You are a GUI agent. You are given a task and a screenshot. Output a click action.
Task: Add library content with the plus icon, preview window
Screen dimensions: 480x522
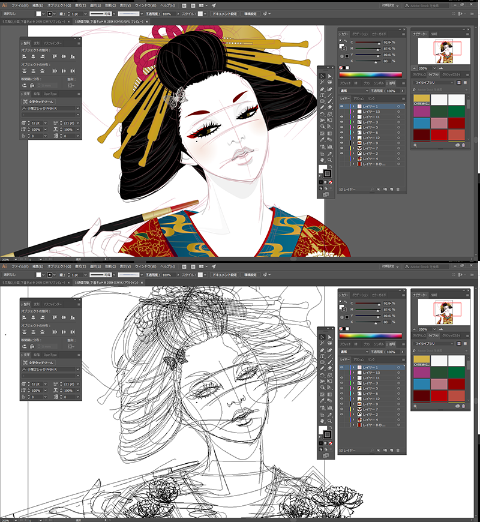(x=415, y=145)
